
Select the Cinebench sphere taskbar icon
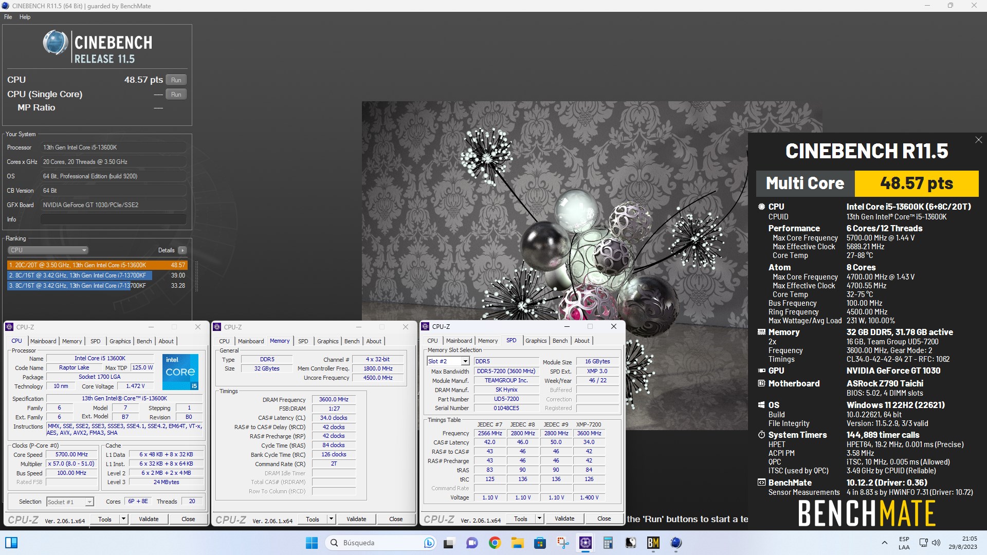pyautogui.click(x=676, y=543)
